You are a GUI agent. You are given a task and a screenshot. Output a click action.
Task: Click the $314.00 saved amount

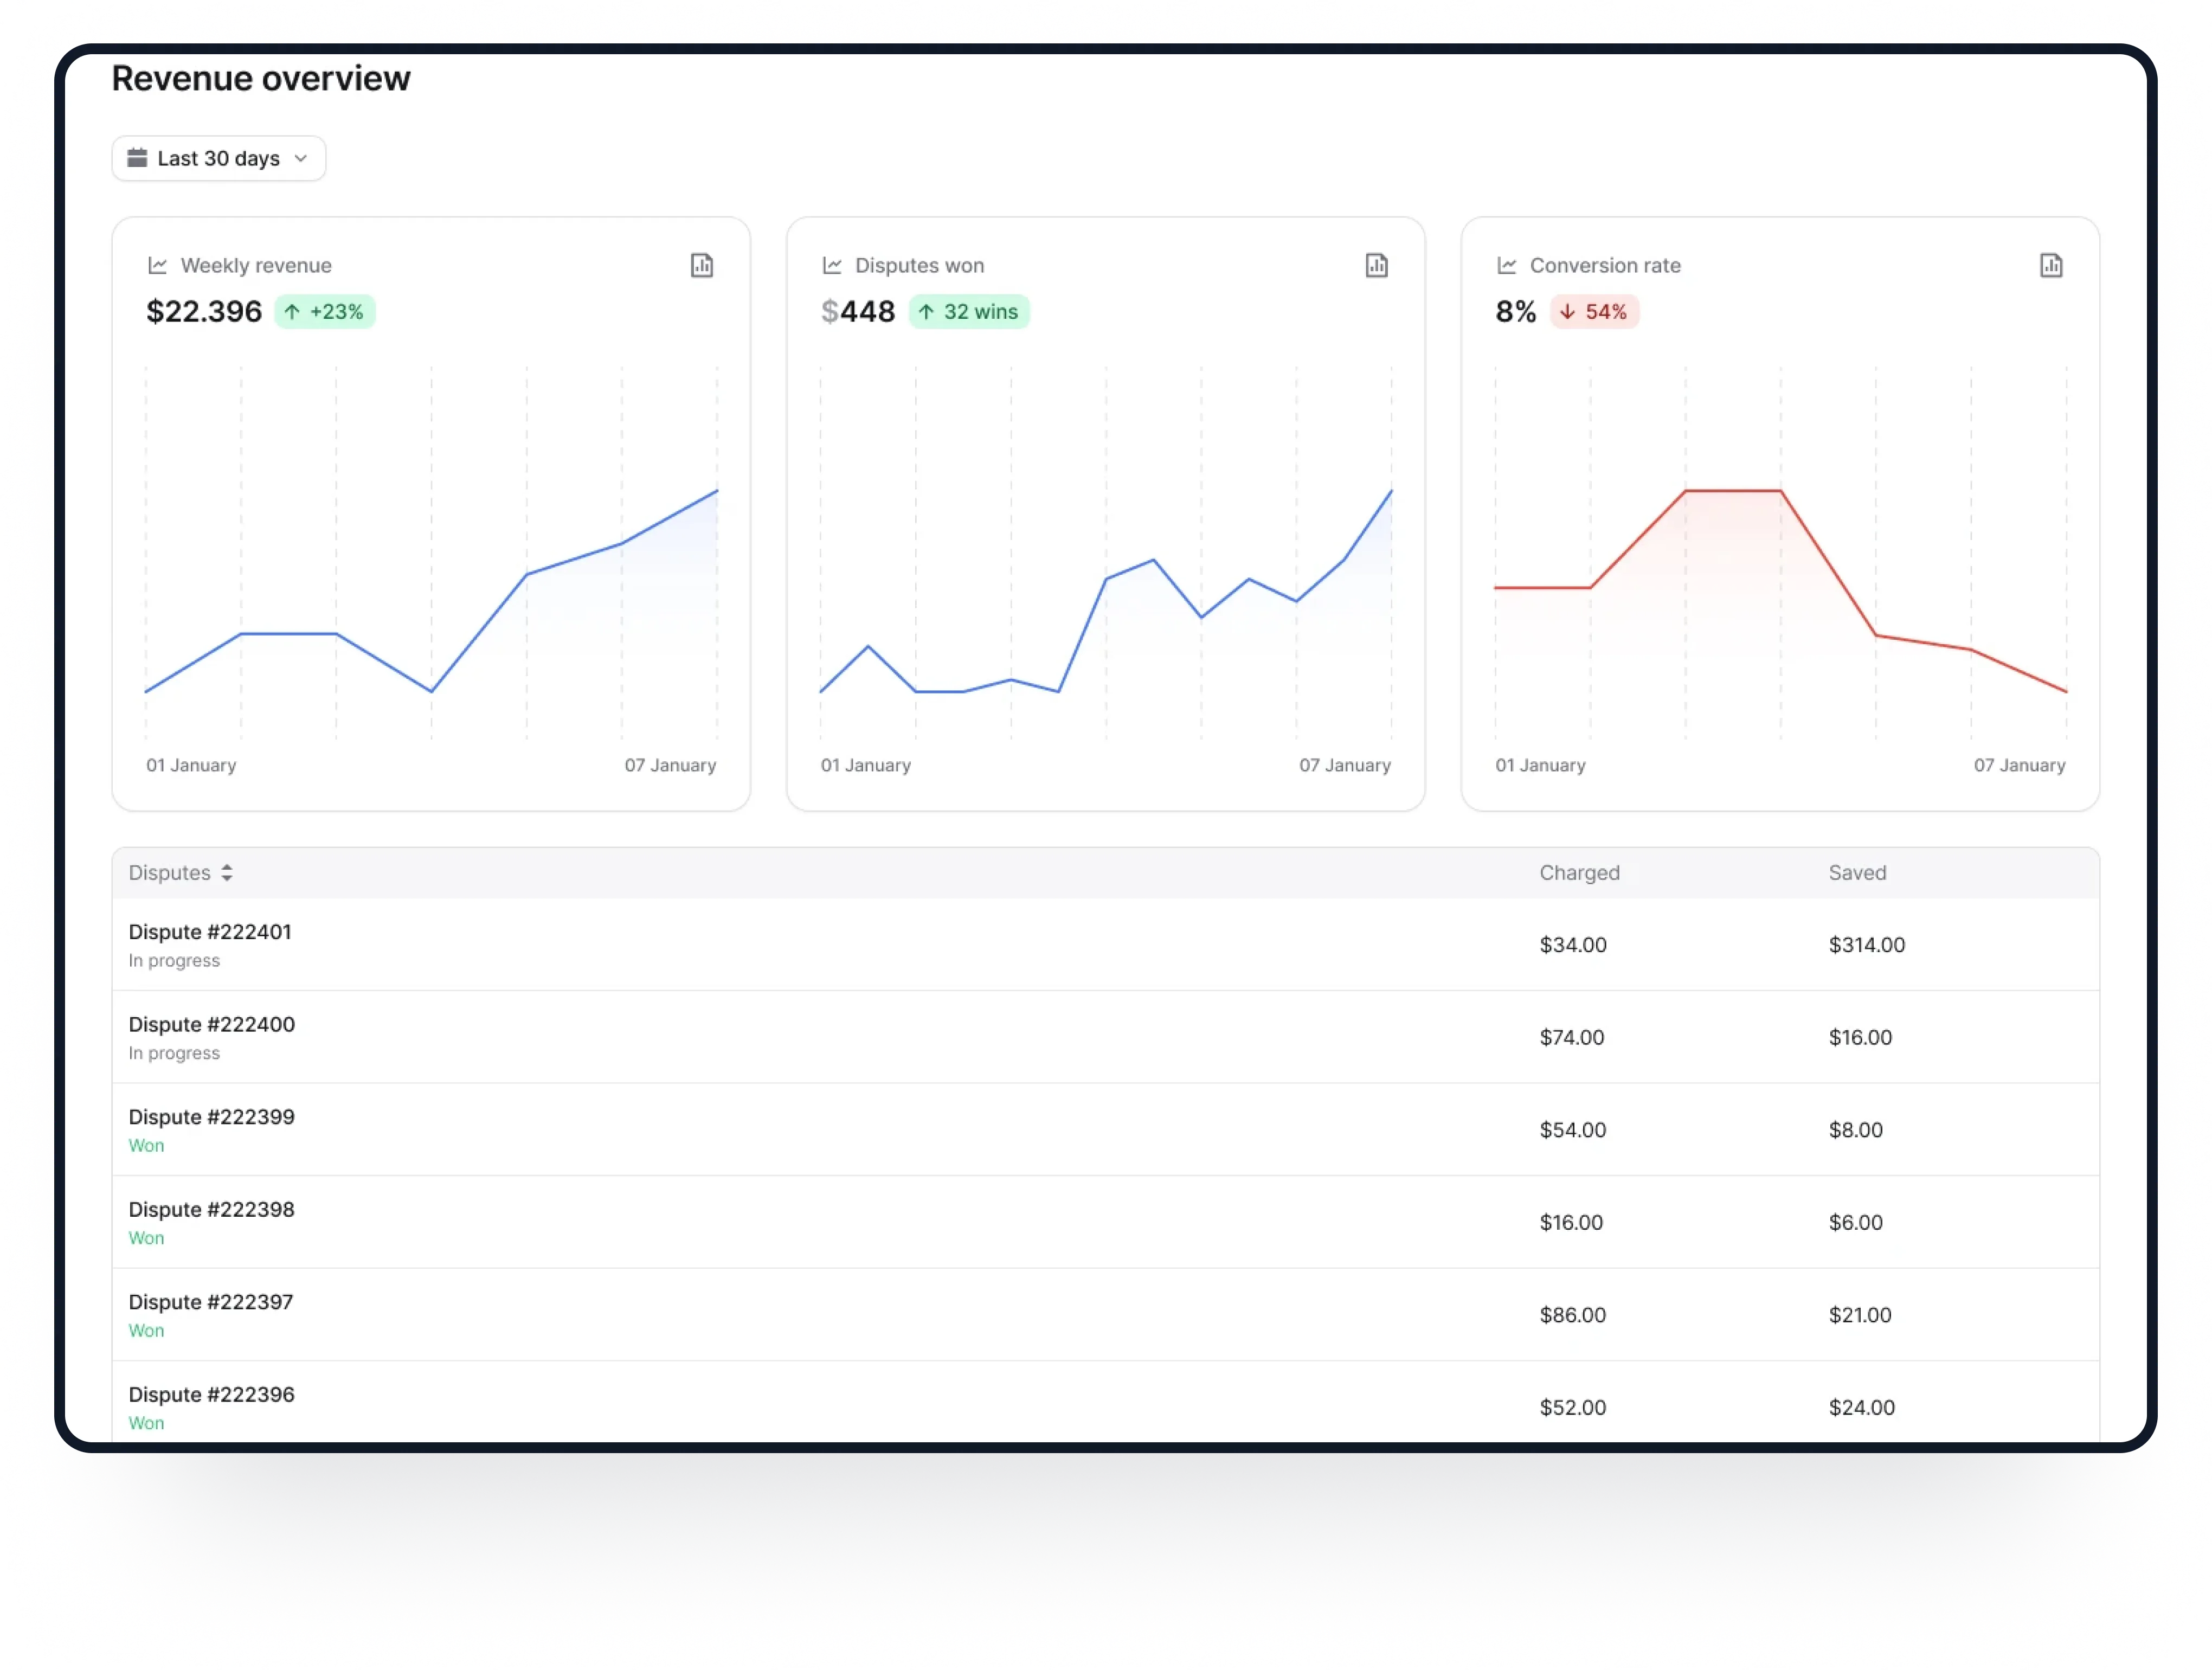(x=1866, y=944)
